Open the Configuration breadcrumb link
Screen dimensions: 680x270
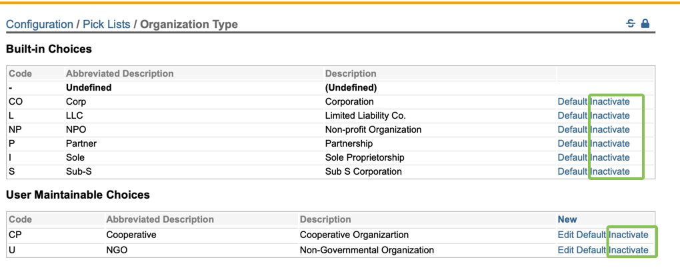tap(39, 25)
